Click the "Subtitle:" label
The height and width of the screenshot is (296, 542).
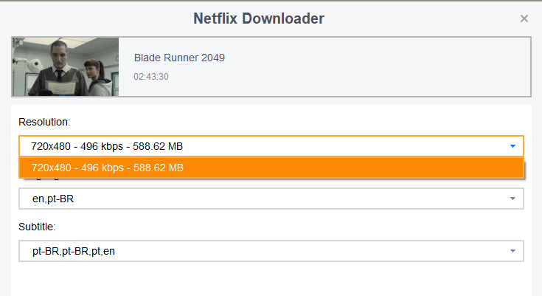pos(38,227)
